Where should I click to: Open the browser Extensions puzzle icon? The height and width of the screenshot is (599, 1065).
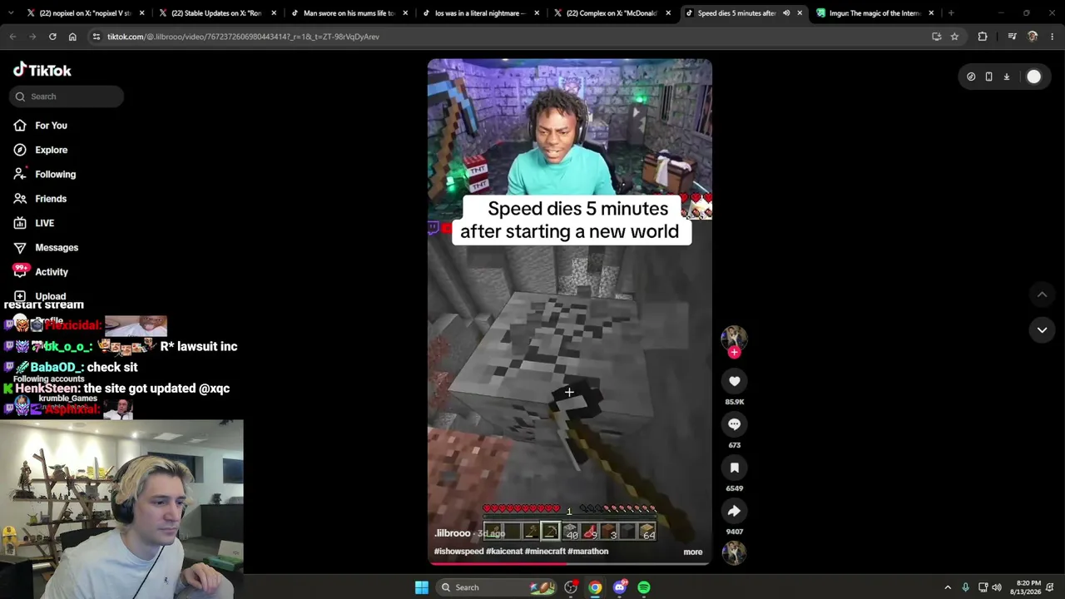[x=983, y=37]
